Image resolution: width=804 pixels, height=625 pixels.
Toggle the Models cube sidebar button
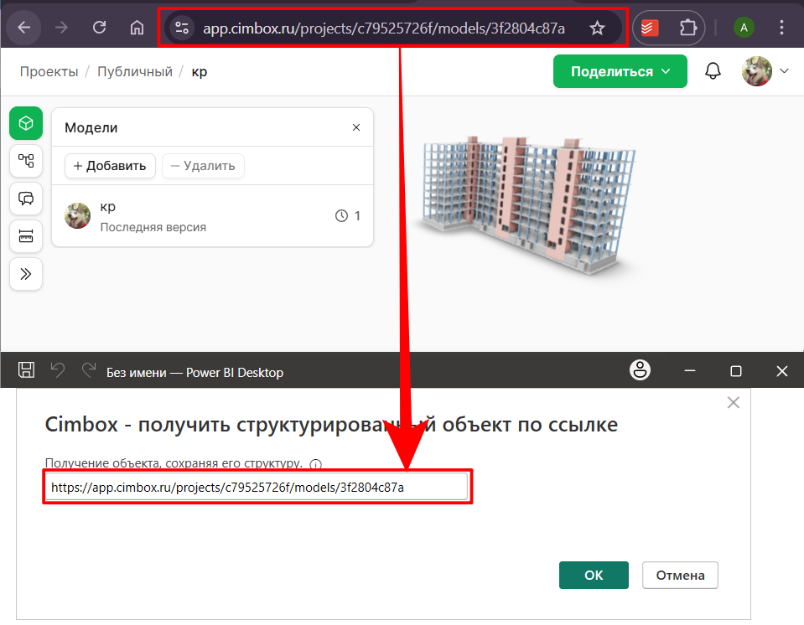[26, 123]
